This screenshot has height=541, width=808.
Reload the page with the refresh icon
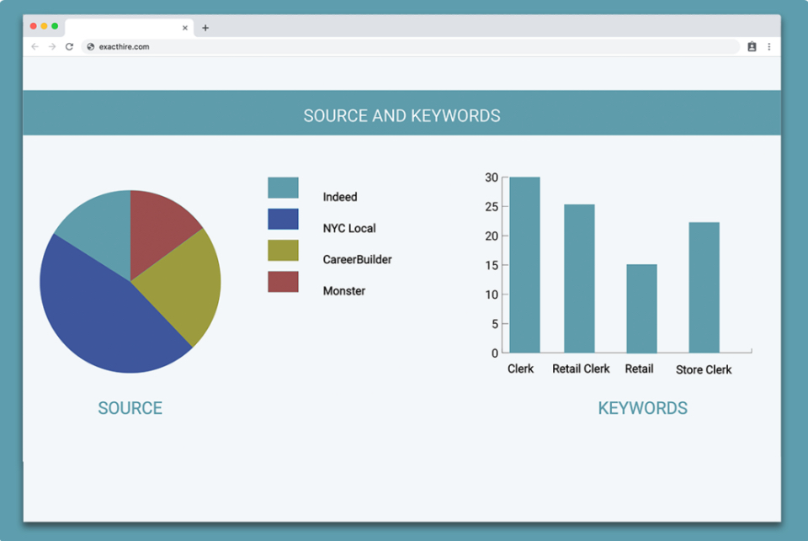pyautogui.click(x=70, y=46)
